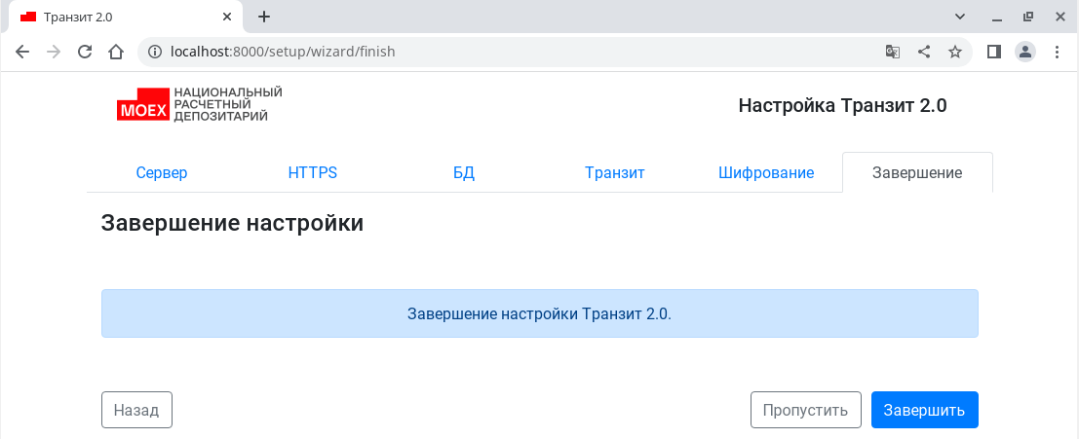
Task: View site information icon in address bar
Action: (x=156, y=52)
